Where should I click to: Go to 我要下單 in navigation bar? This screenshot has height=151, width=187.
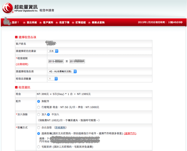(64, 22)
